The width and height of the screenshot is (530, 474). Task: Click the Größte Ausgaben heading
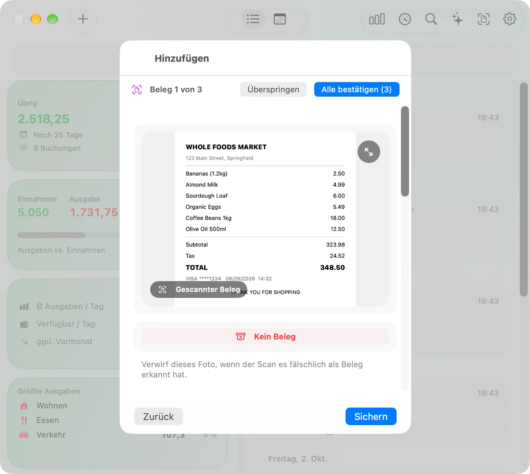point(49,391)
